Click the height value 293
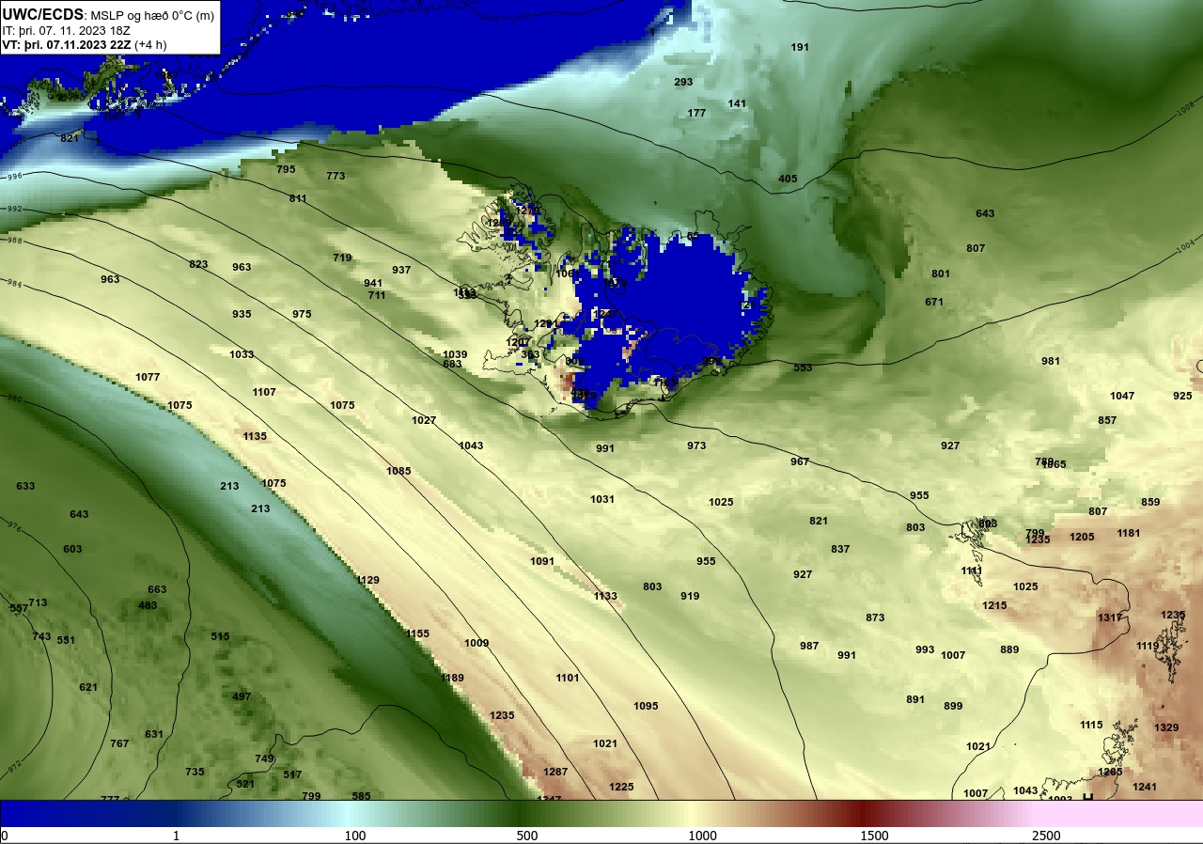The width and height of the screenshot is (1203, 844). (683, 82)
